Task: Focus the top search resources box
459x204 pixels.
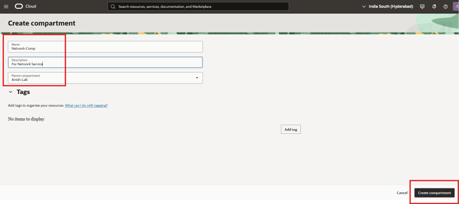Action: pos(200,7)
